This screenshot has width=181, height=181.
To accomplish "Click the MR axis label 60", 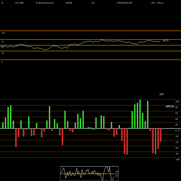I will click(x=176, y=113).
